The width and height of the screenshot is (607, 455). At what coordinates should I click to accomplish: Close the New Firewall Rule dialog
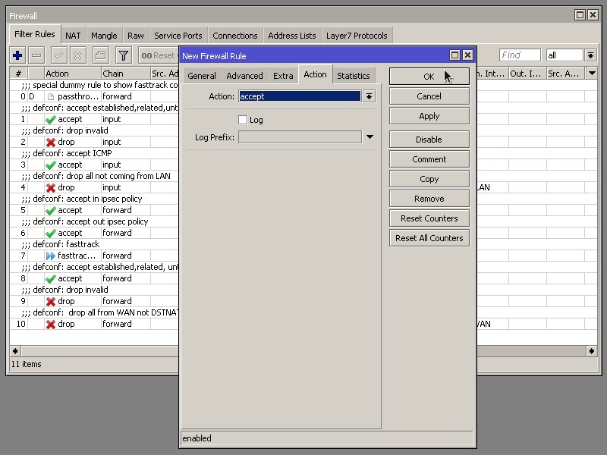(x=467, y=55)
